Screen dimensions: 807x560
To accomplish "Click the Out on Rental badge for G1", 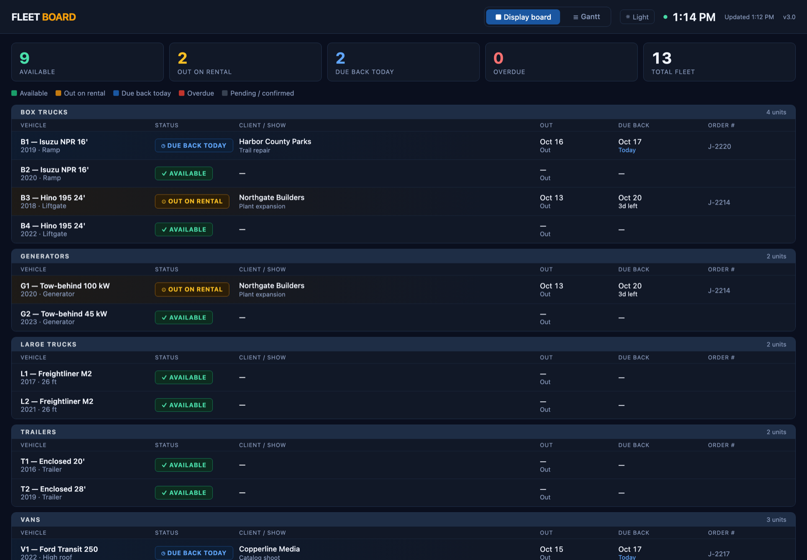I will pos(192,289).
